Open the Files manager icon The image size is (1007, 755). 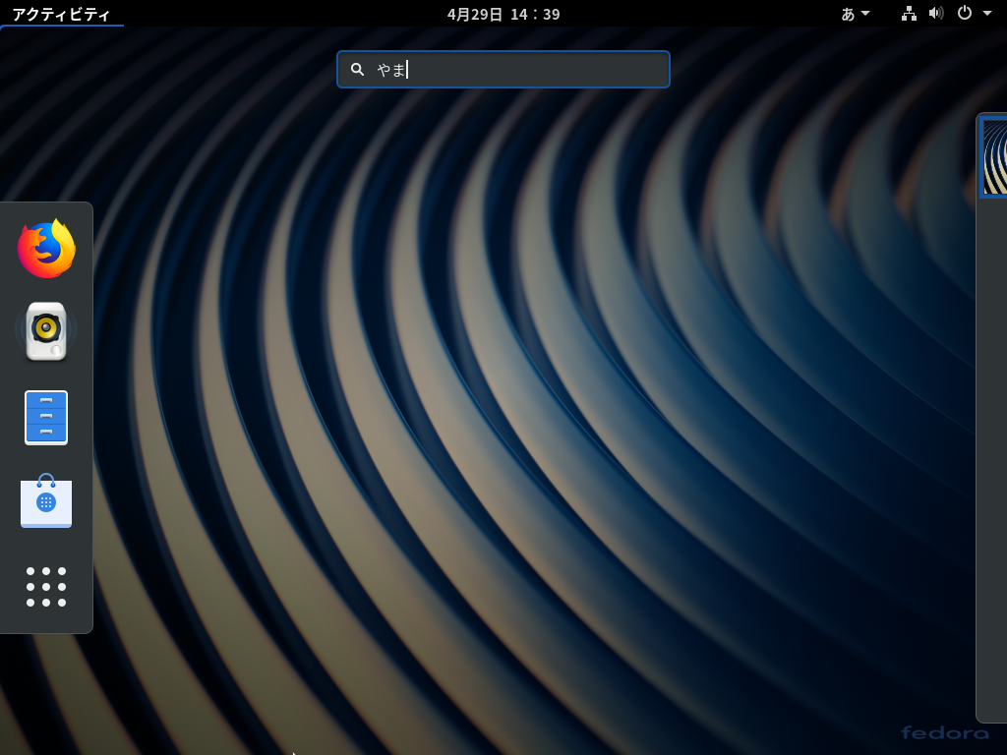pos(46,417)
